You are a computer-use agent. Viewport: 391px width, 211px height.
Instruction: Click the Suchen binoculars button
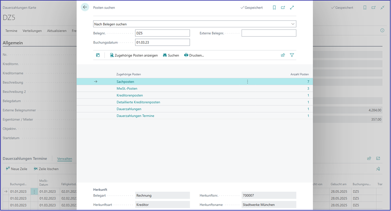point(171,55)
